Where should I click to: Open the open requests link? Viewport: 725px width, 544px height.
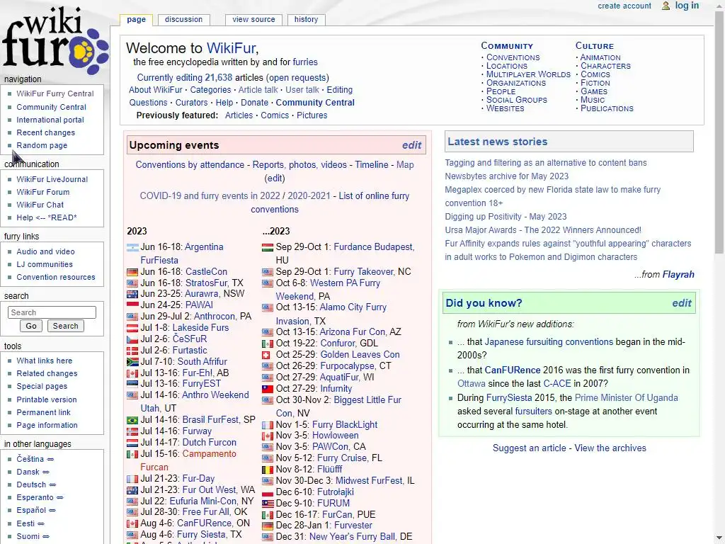coord(297,78)
